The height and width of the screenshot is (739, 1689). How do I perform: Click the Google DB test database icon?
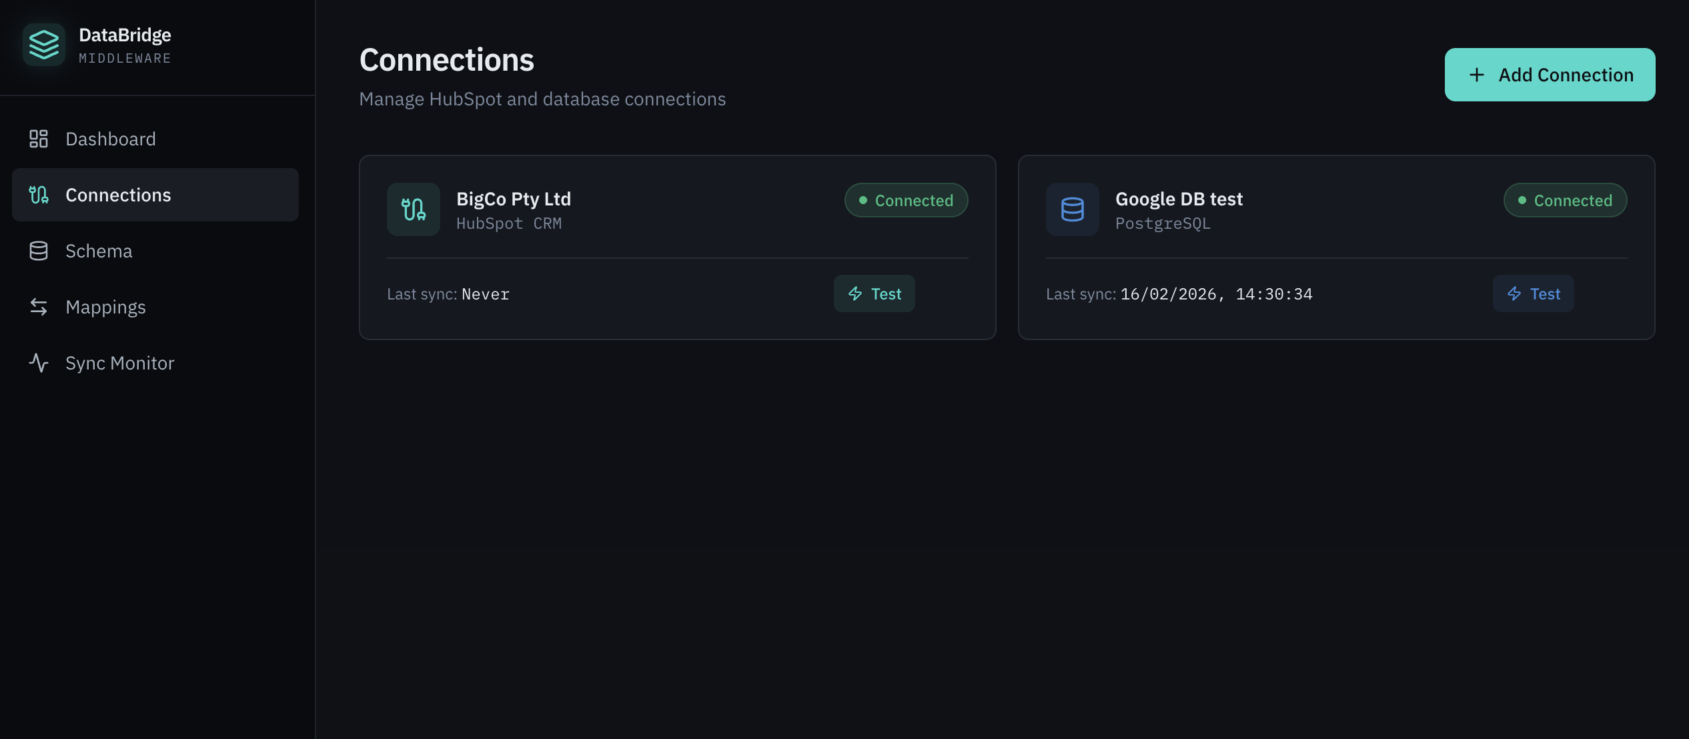(1072, 209)
